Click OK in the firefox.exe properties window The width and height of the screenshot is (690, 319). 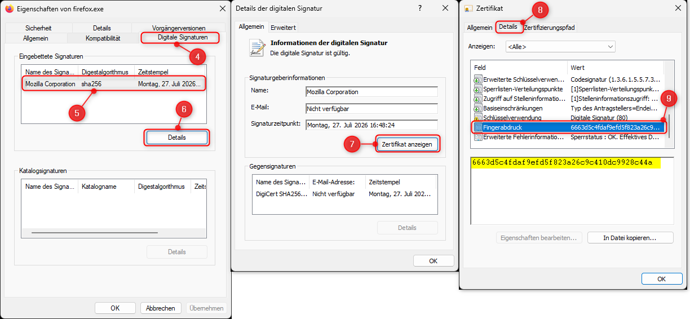(x=115, y=308)
